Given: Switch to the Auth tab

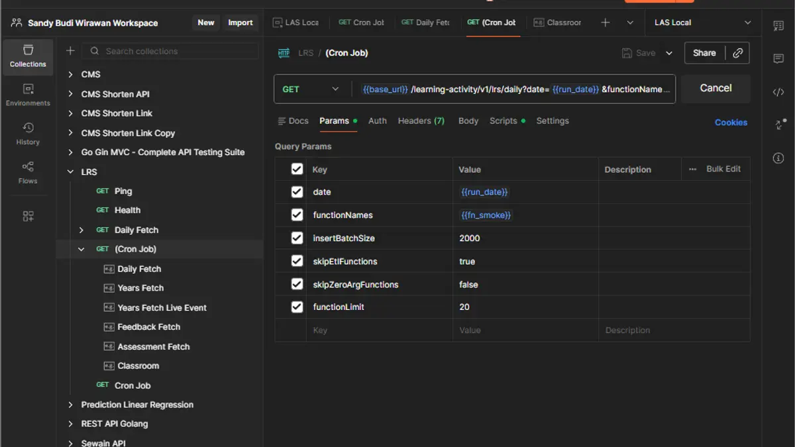Looking at the screenshot, I should [378, 121].
